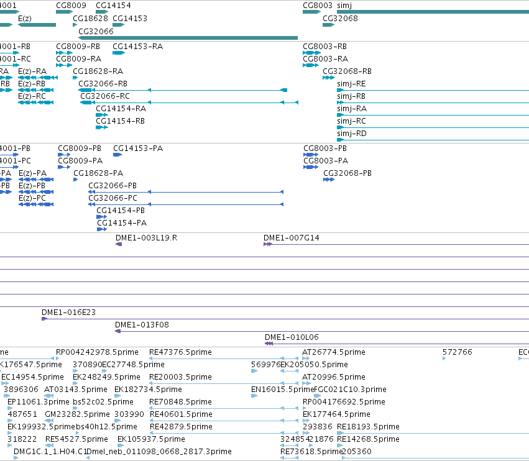The height and width of the screenshot is (461, 529).
Task: Select EST RE18193.5prime
Action: 368,427
